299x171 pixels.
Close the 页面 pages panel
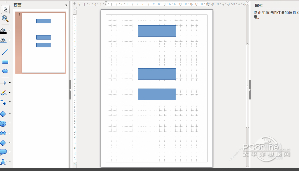click(67, 5)
